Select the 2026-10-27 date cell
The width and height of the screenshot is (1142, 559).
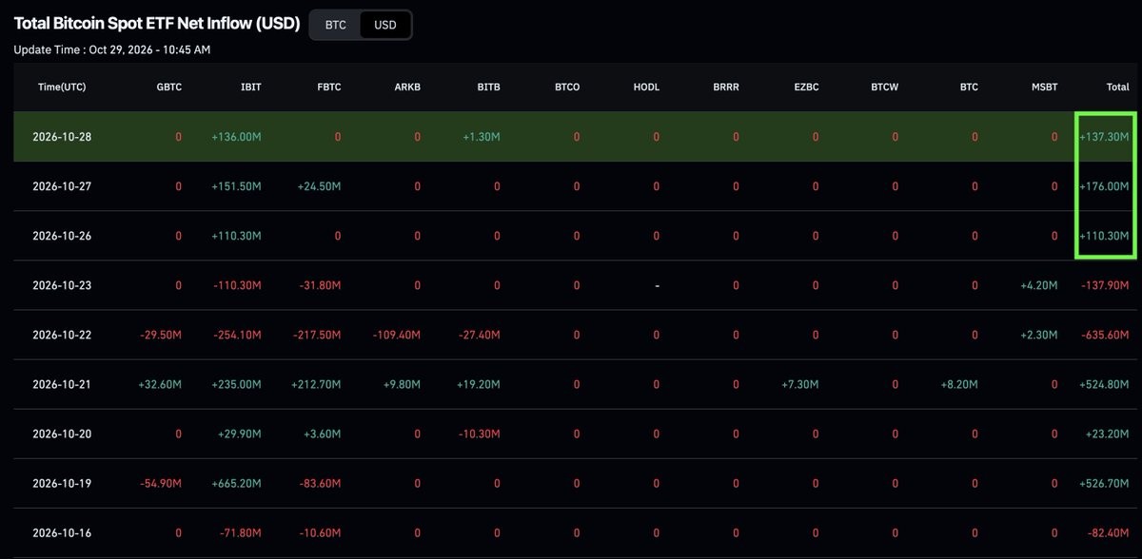click(x=62, y=186)
